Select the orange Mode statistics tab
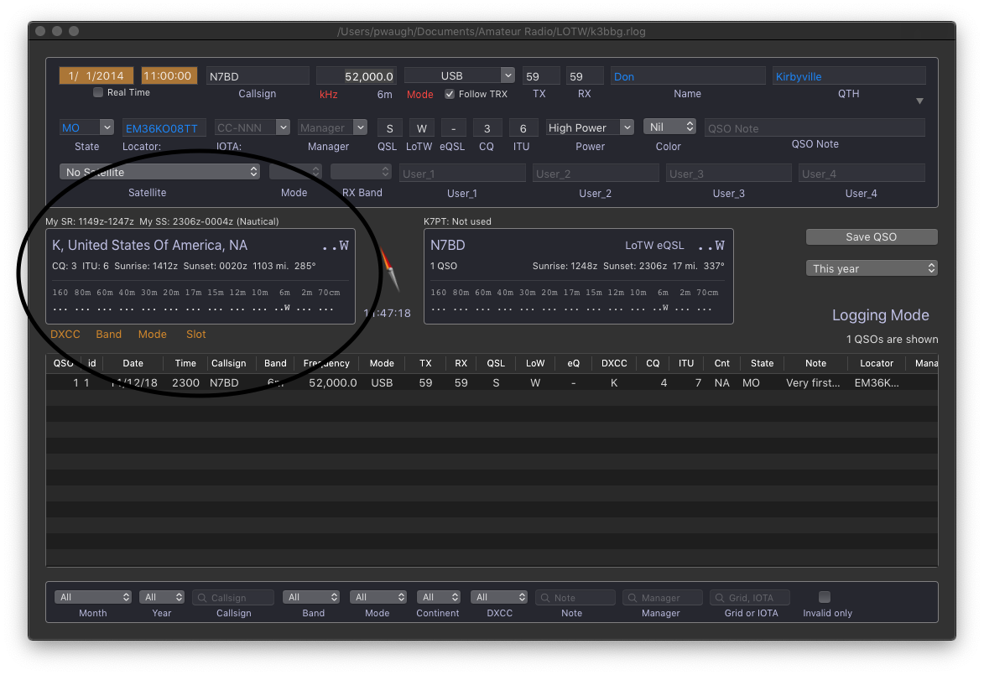 [x=153, y=335]
